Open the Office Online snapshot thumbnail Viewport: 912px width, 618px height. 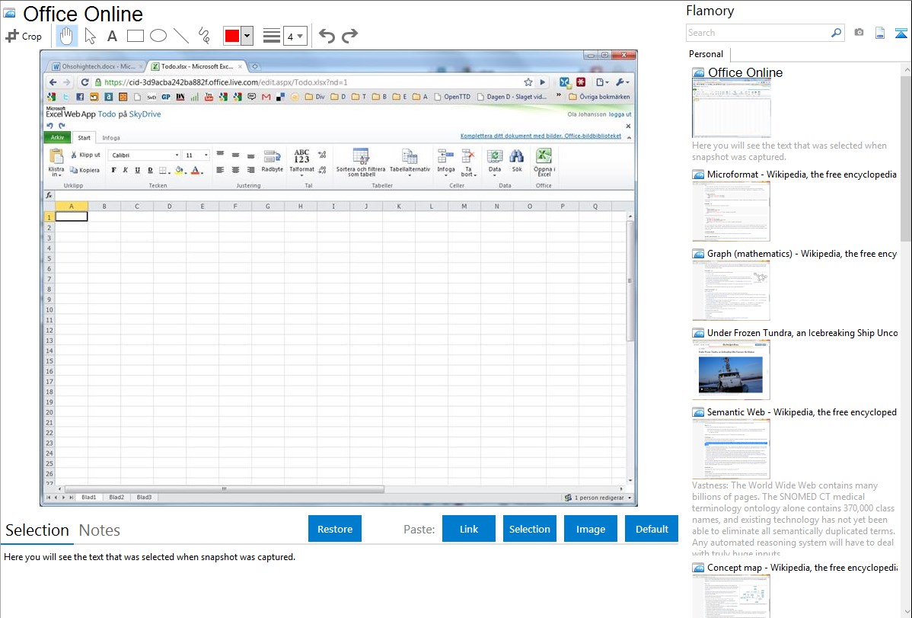[731, 108]
